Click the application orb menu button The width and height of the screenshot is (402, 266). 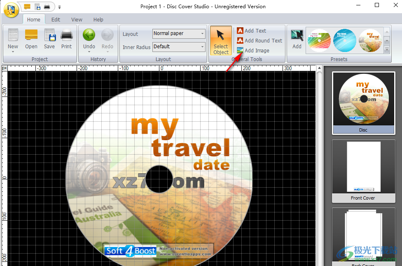[x=11, y=10]
